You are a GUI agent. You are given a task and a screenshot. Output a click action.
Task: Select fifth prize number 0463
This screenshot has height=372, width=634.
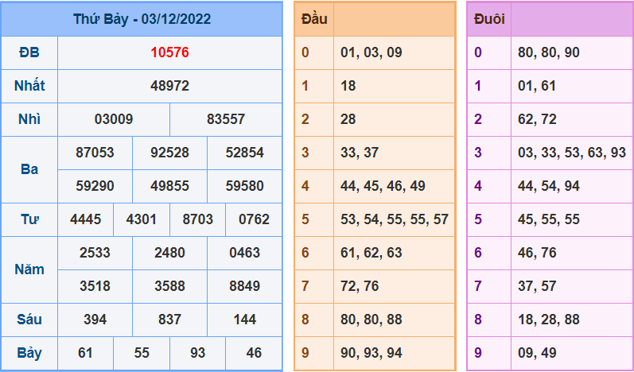pos(245,253)
